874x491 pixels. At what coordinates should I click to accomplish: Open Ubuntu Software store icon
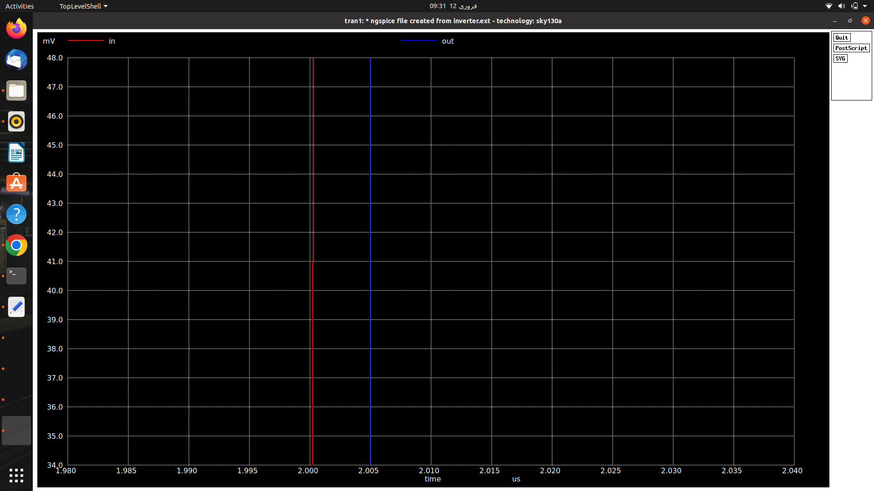(x=16, y=183)
